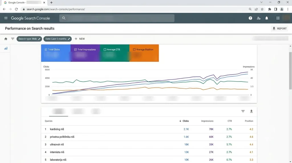Toggle the Total Impressions checkbox
The height and width of the screenshot is (163, 292).
(x=75, y=50)
